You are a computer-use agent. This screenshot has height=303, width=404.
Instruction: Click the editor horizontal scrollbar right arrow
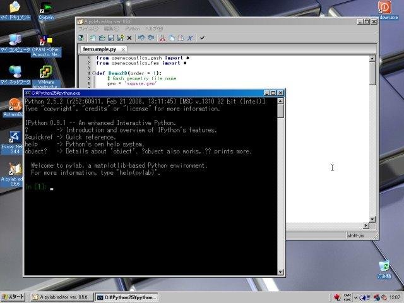(366, 225)
